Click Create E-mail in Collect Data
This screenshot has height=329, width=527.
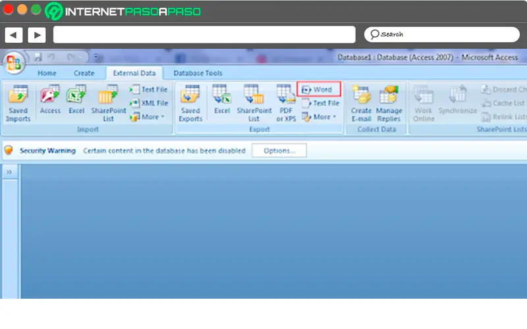361,103
